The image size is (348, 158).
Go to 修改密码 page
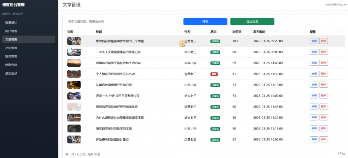pyautogui.click(x=29, y=65)
